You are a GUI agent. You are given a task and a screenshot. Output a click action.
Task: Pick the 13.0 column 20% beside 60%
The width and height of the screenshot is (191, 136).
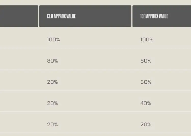click(52, 82)
